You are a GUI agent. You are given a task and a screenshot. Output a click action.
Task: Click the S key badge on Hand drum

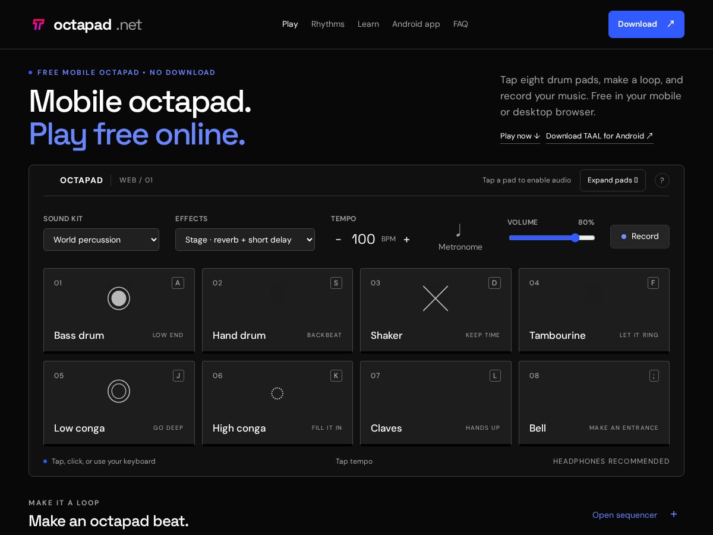coord(336,283)
